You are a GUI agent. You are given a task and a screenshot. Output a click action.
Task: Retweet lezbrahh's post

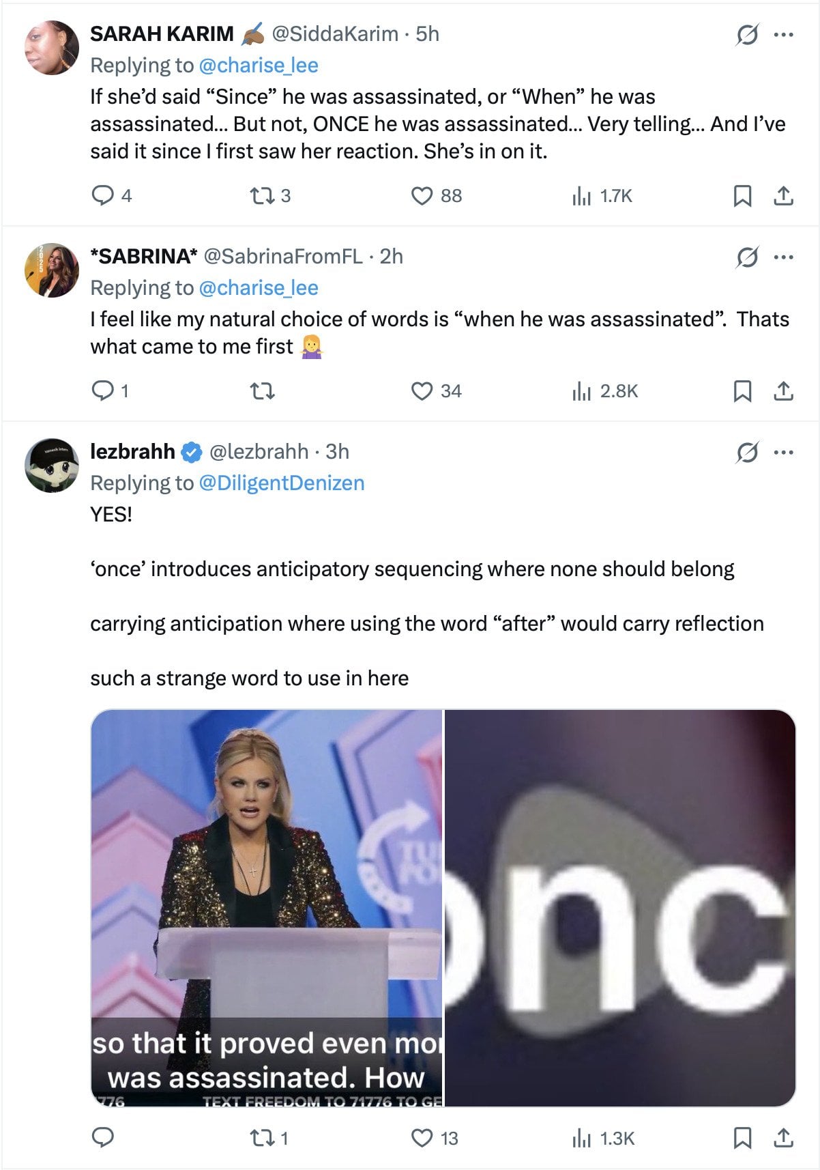(262, 1138)
